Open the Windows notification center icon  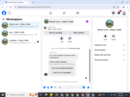pos(126,95)
